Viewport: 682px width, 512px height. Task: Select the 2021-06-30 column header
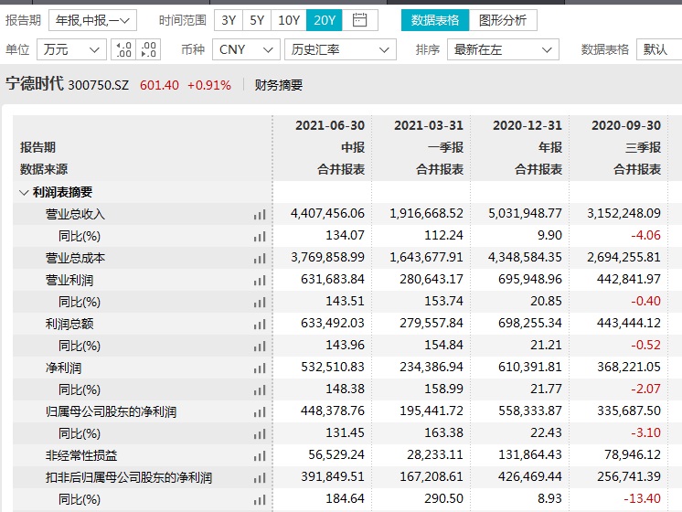pos(330,126)
